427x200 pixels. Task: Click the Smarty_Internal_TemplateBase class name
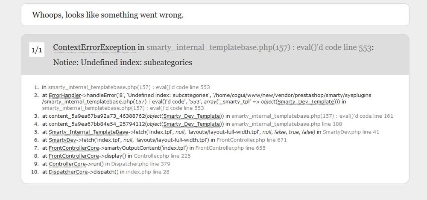pyautogui.click(x=89, y=132)
